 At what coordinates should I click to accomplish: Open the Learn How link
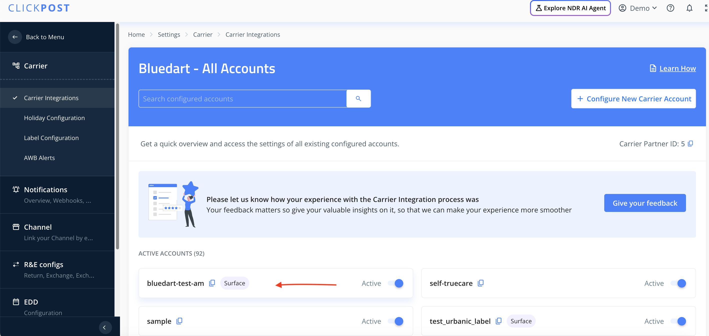click(677, 68)
